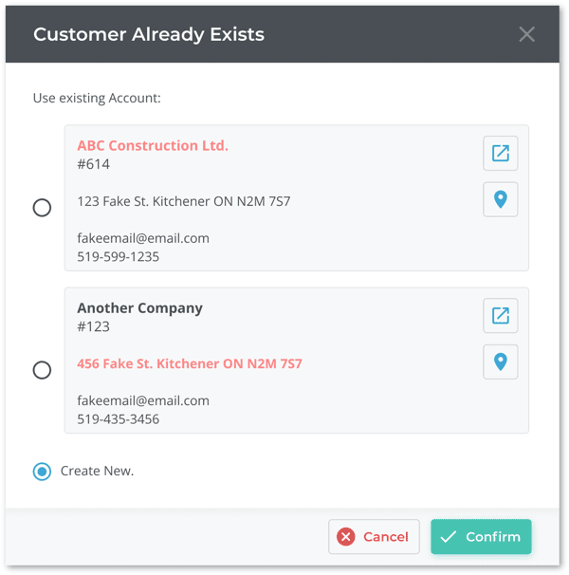
Task: Click the Create New label text
Action: 97,471
